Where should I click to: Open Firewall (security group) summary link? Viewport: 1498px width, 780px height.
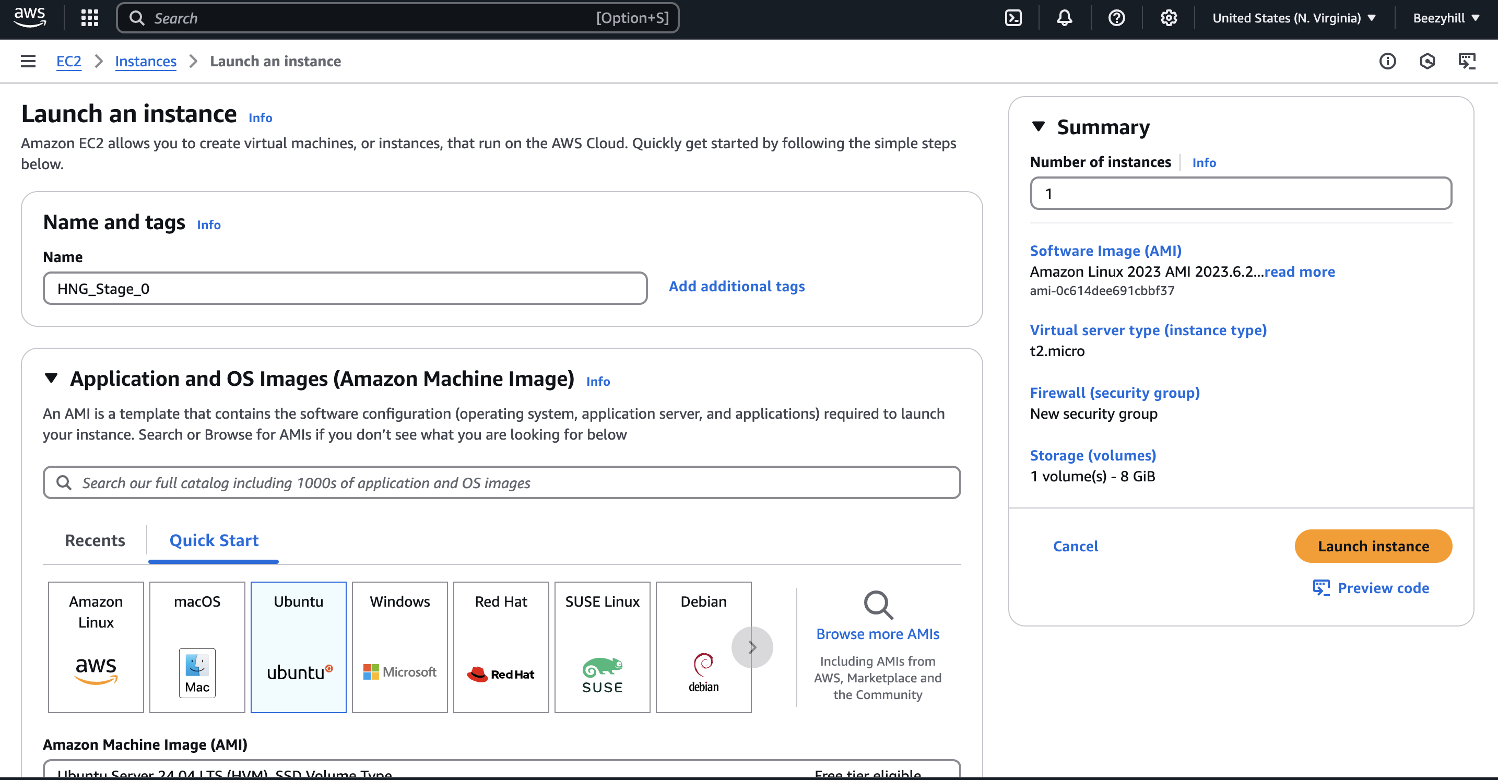tap(1115, 393)
